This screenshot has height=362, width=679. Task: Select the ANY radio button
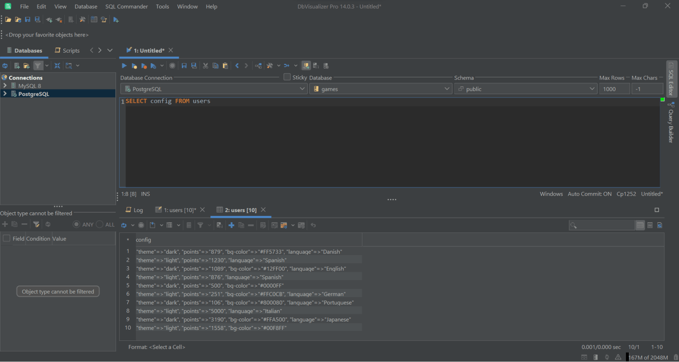[76, 224]
